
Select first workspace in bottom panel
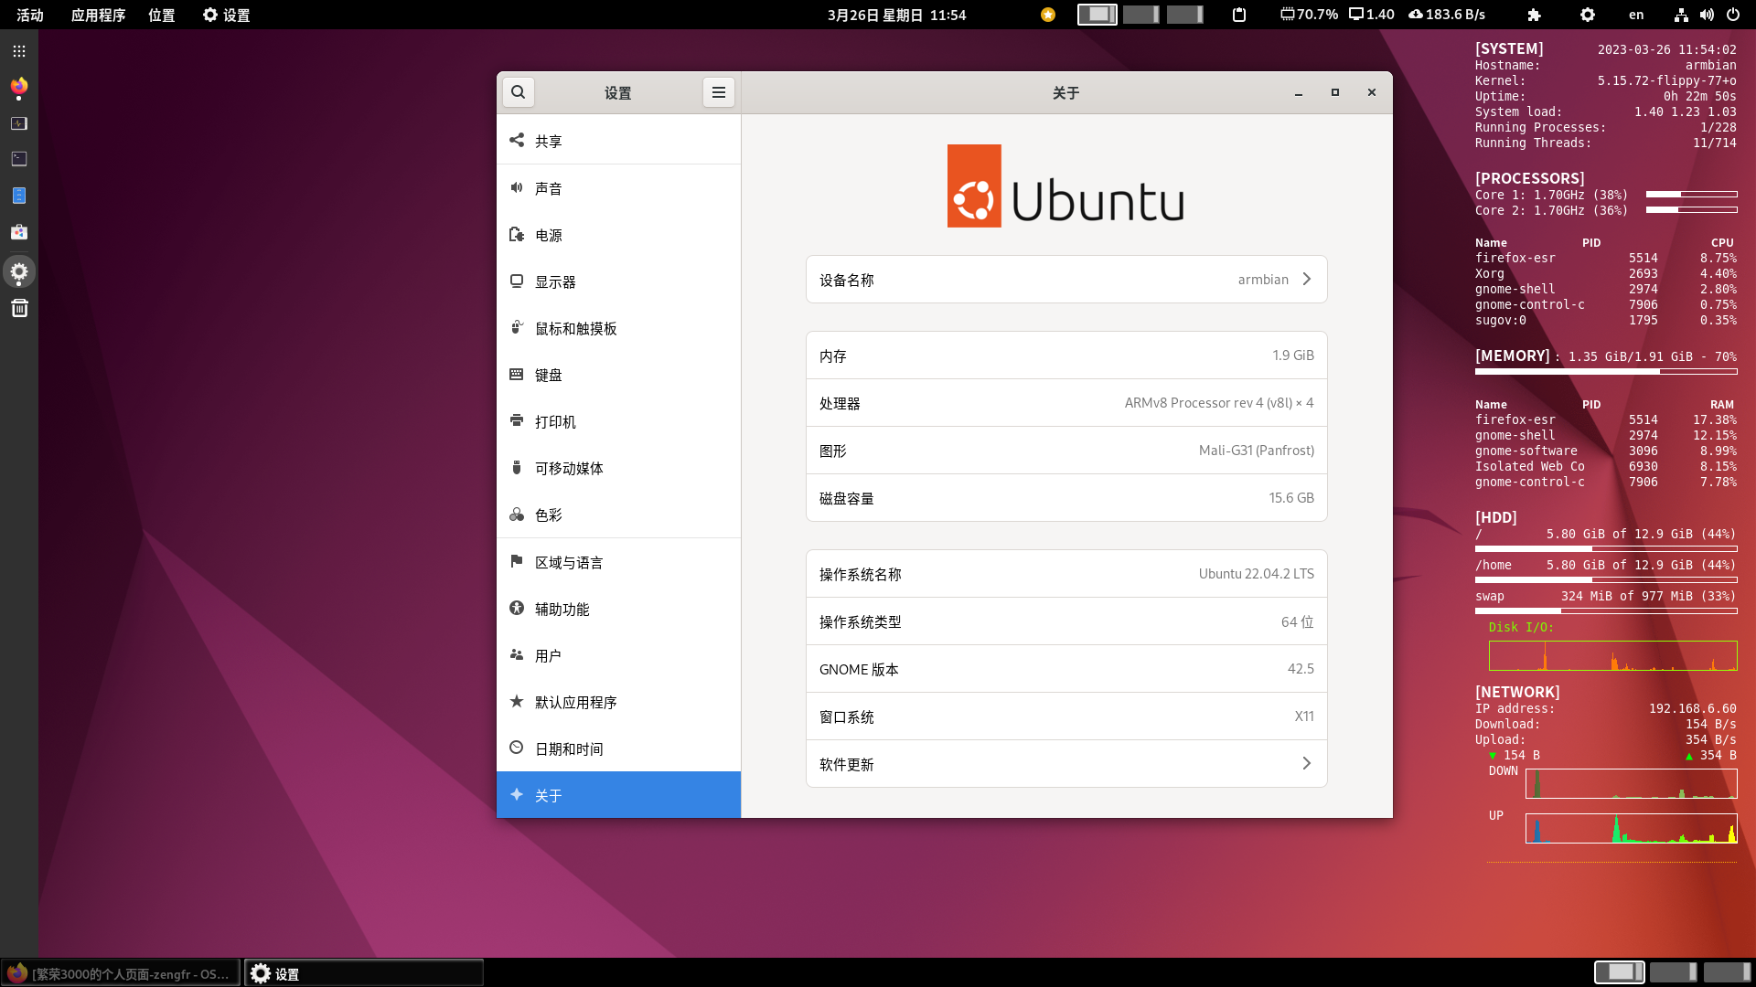click(1620, 972)
